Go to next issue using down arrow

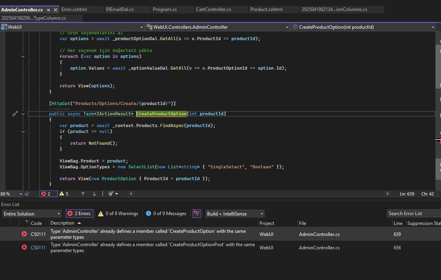coord(94,194)
